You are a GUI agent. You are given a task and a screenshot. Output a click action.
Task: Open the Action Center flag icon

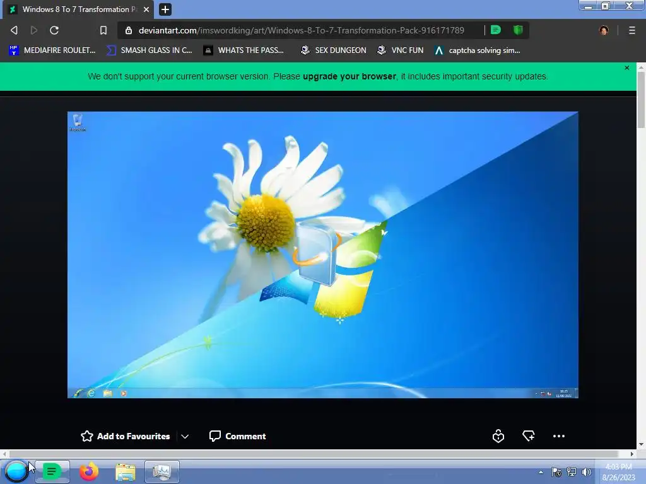tap(556, 472)
